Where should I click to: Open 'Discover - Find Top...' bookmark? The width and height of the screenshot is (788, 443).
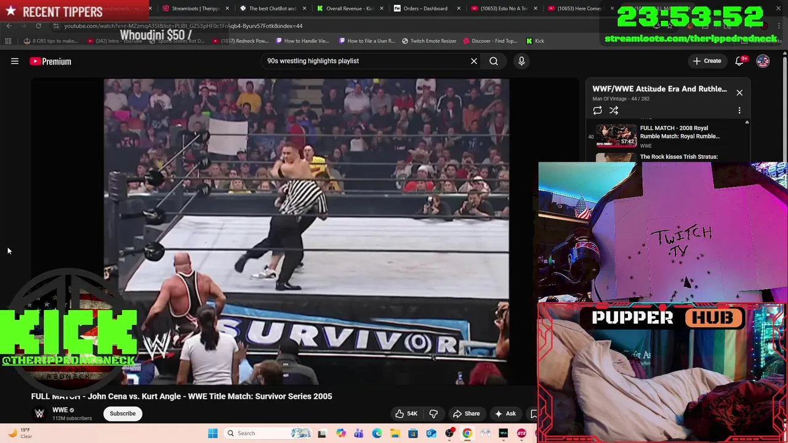click(490, 41)
